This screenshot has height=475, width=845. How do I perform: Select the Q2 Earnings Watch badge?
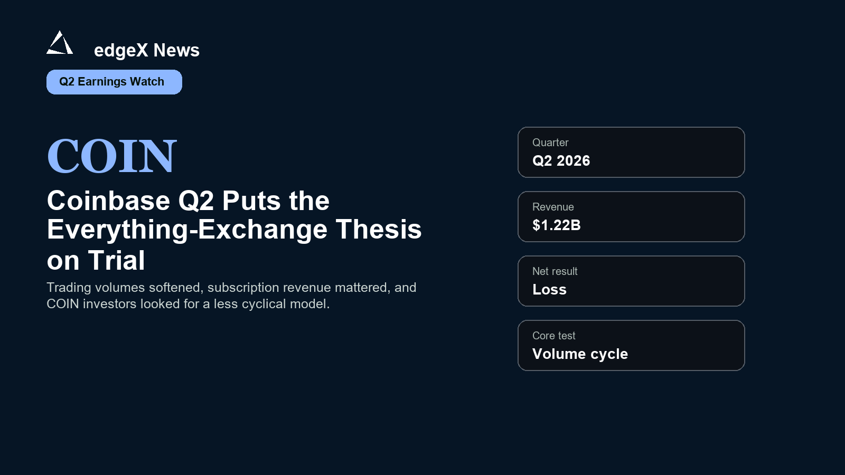click(114, 82)
